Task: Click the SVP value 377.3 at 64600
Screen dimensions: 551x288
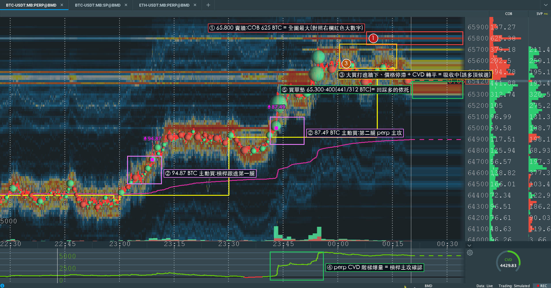Action: [x=540, y=173]
